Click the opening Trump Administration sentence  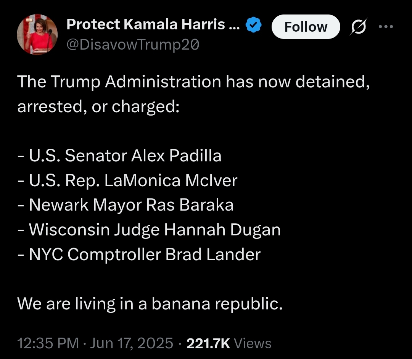[x=193, y=82]
